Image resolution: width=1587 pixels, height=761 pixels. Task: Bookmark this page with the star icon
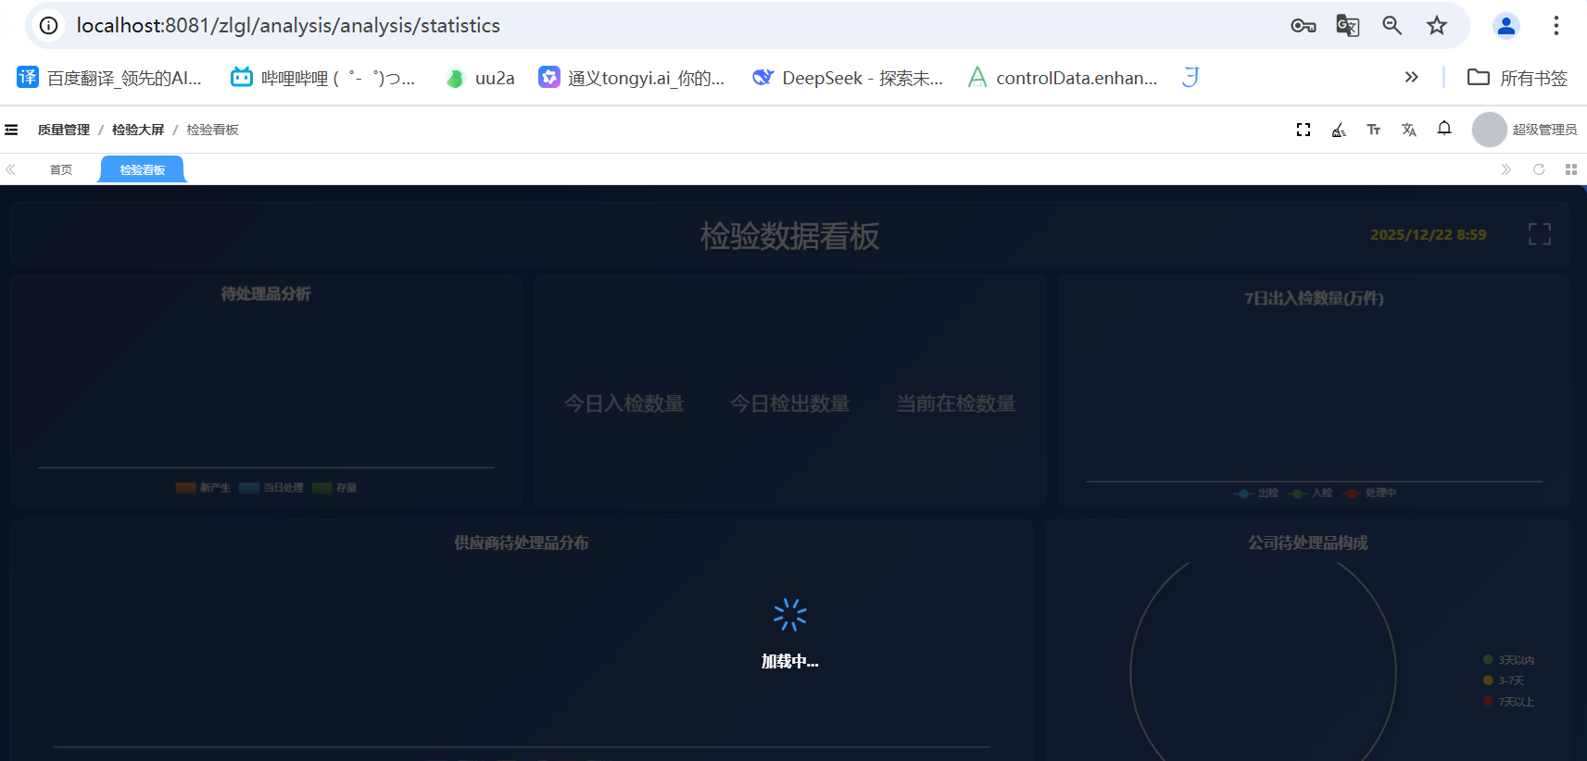coord(1436,26)
